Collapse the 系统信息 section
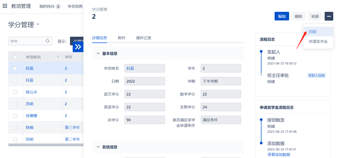Image resolution: width=339 pixels, height=158 pixels. coord(98,147)
